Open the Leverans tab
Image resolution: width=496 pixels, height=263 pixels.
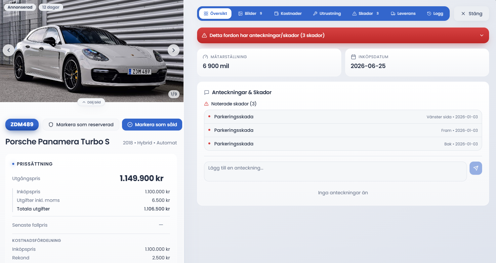403,14
